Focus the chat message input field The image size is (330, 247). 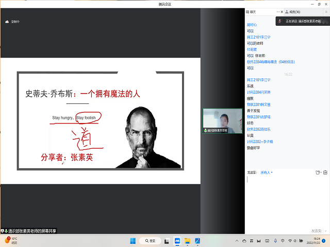tap(287, 202)
